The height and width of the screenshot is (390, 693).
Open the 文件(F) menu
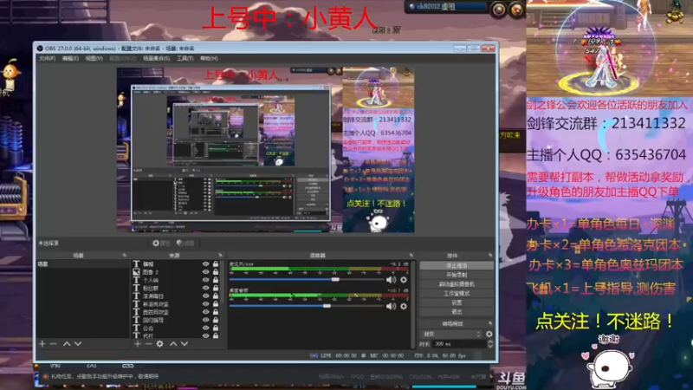coord(47,58)
